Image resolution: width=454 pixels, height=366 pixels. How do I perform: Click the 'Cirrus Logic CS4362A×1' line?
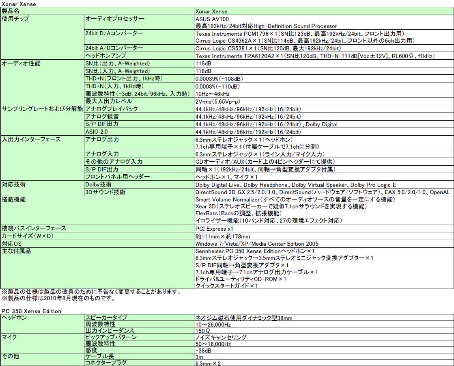(x=305, y=41)
